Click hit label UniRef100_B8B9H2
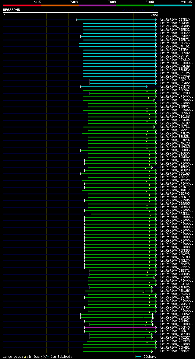Image resolution: width=195 pixels, height=359 pixels. [x=175, y=53]
